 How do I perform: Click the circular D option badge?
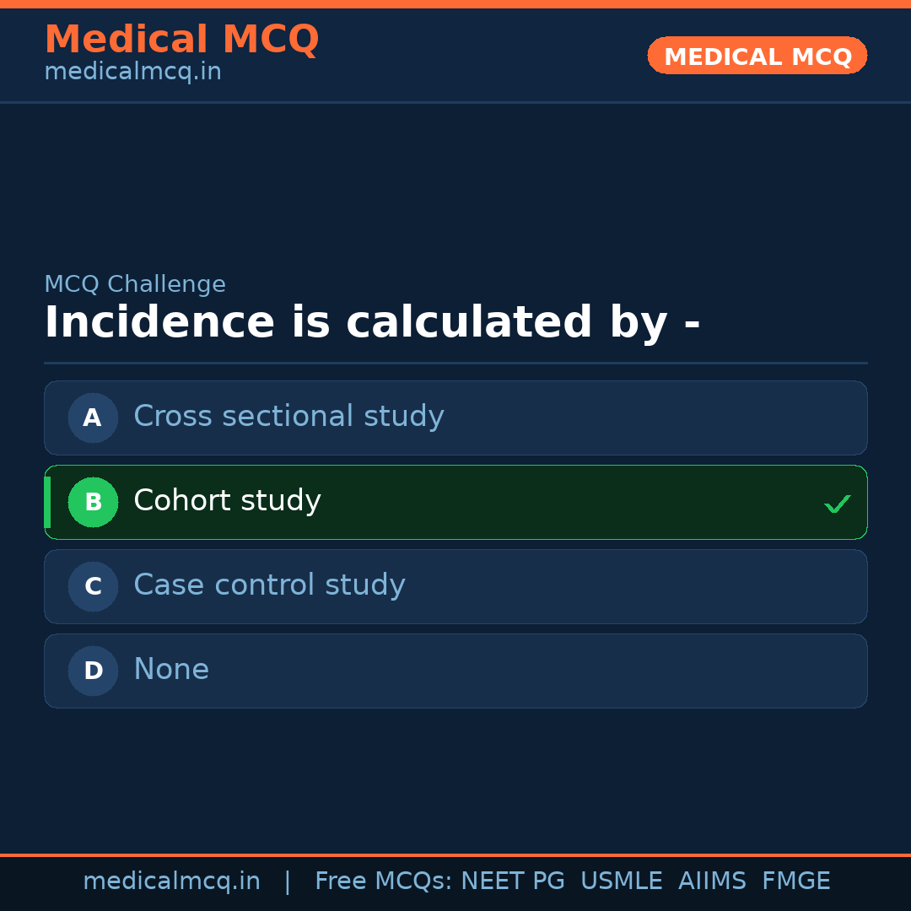point(93,671)
